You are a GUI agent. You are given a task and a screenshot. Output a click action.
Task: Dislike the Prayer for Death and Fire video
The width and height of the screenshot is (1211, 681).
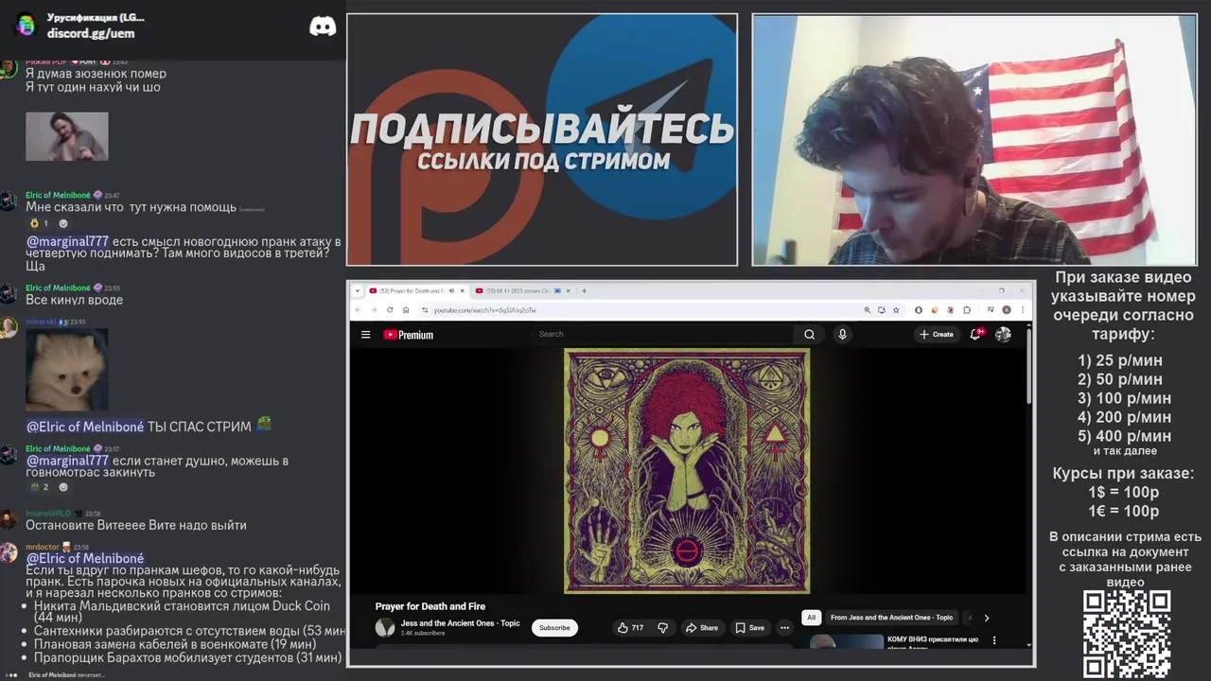pos(662,627)
